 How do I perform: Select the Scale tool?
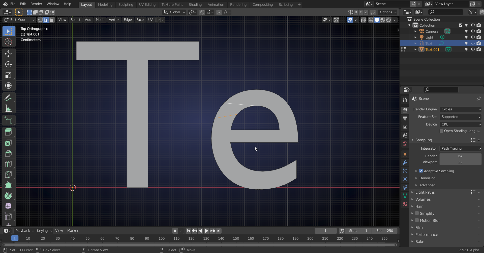point(8,75)
